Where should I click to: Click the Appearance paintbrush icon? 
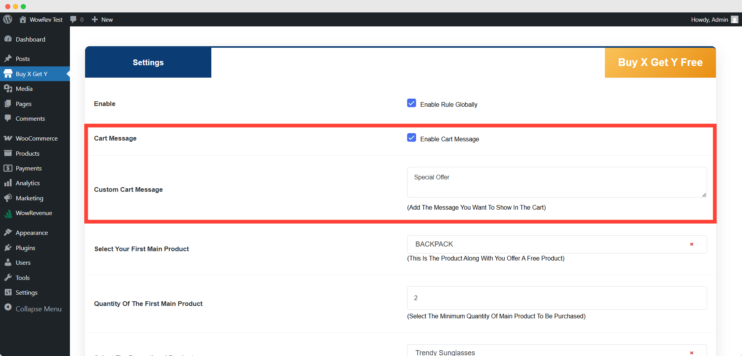click(x=8, y=233)
